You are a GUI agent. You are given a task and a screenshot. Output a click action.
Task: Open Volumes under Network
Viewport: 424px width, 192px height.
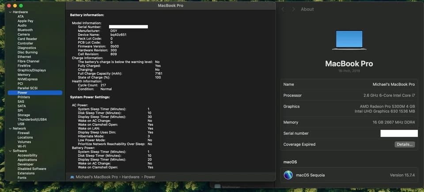coord(24,142)
